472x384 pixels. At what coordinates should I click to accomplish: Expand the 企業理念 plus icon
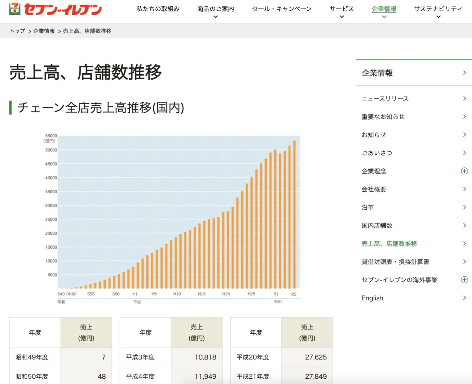pyautogui.click(x=464, y=171)
